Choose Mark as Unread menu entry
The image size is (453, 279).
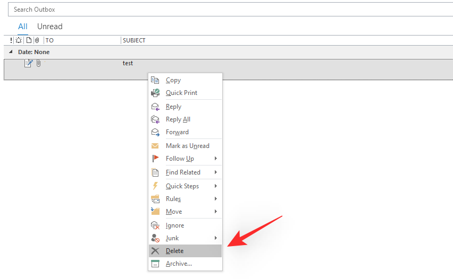187,146
